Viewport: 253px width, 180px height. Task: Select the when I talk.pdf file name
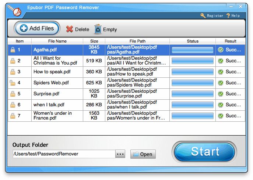[x=49, y=105]
